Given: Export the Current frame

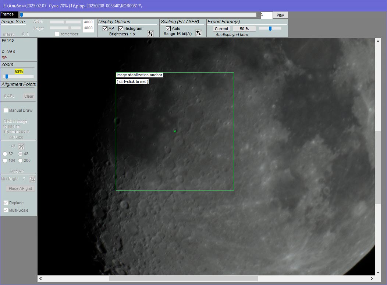Looking at the screenshot, I should click(221, 29).
